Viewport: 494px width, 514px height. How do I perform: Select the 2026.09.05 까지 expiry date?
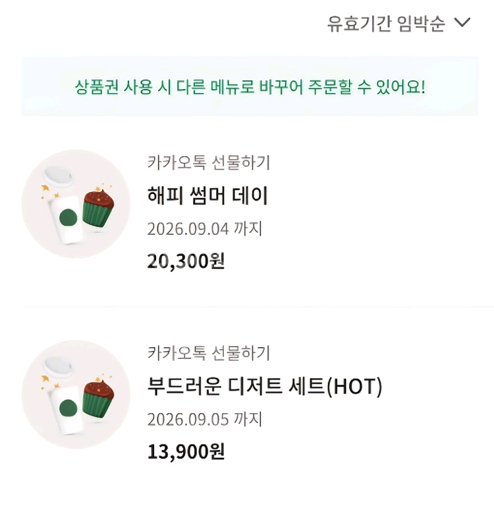pos(205,420)
